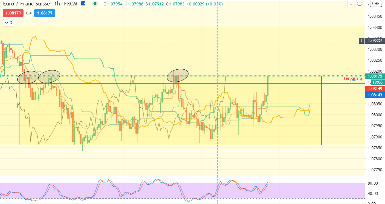Click the plus icon beside the 1.08337 label
385x204 pixels.
(x=362, y=41)
